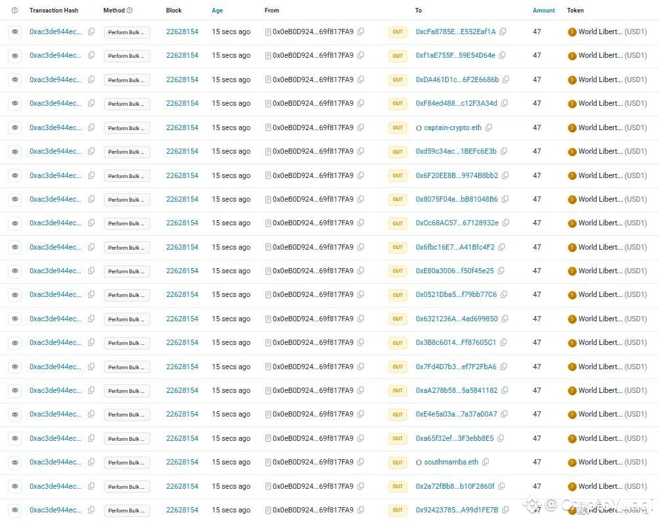Open transaction hash in 0xDA461D1c...6F2E6686b row
659x521 pixels.
(x=55, y=79)
